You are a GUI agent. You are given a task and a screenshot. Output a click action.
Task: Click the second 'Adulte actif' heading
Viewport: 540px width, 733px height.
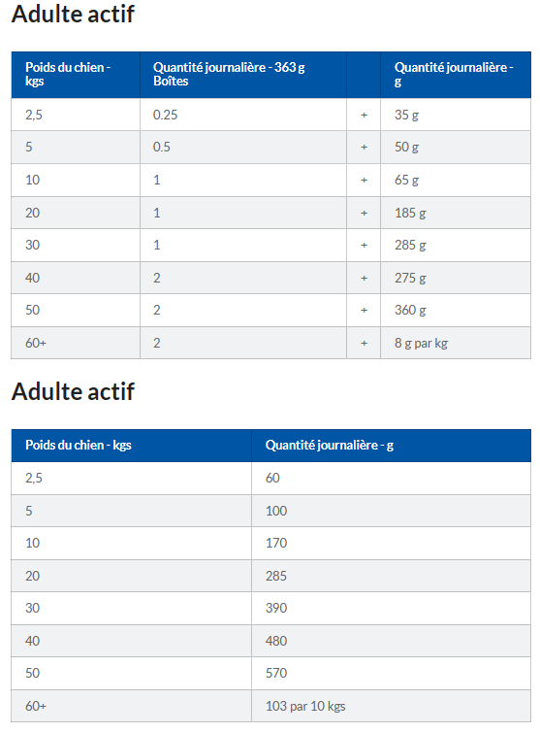point(73,392)
